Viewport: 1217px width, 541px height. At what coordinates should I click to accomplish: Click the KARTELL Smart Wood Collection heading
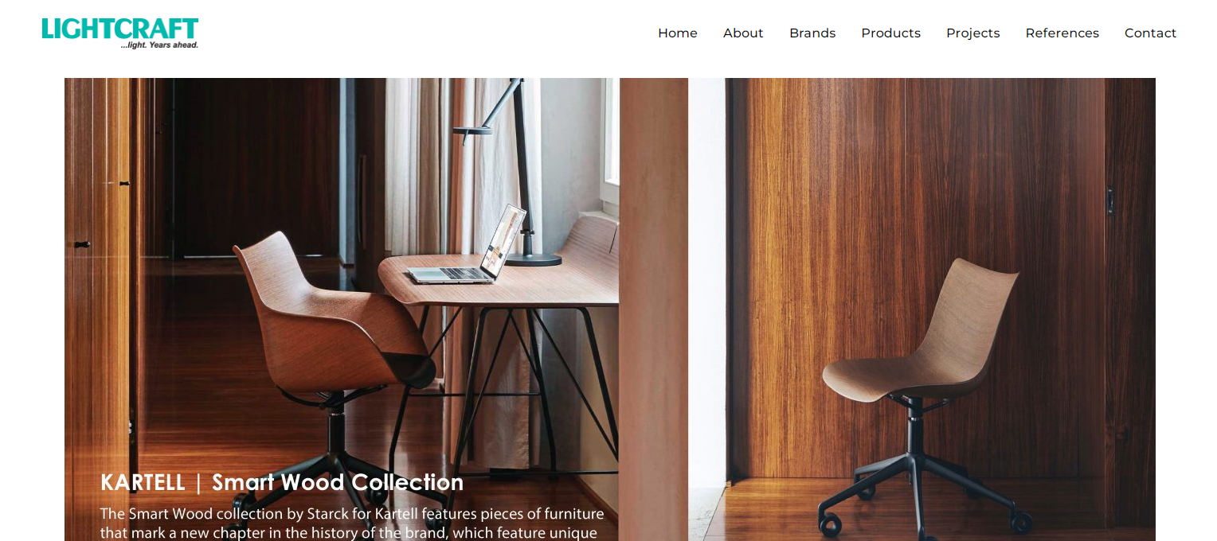point(282,482)
